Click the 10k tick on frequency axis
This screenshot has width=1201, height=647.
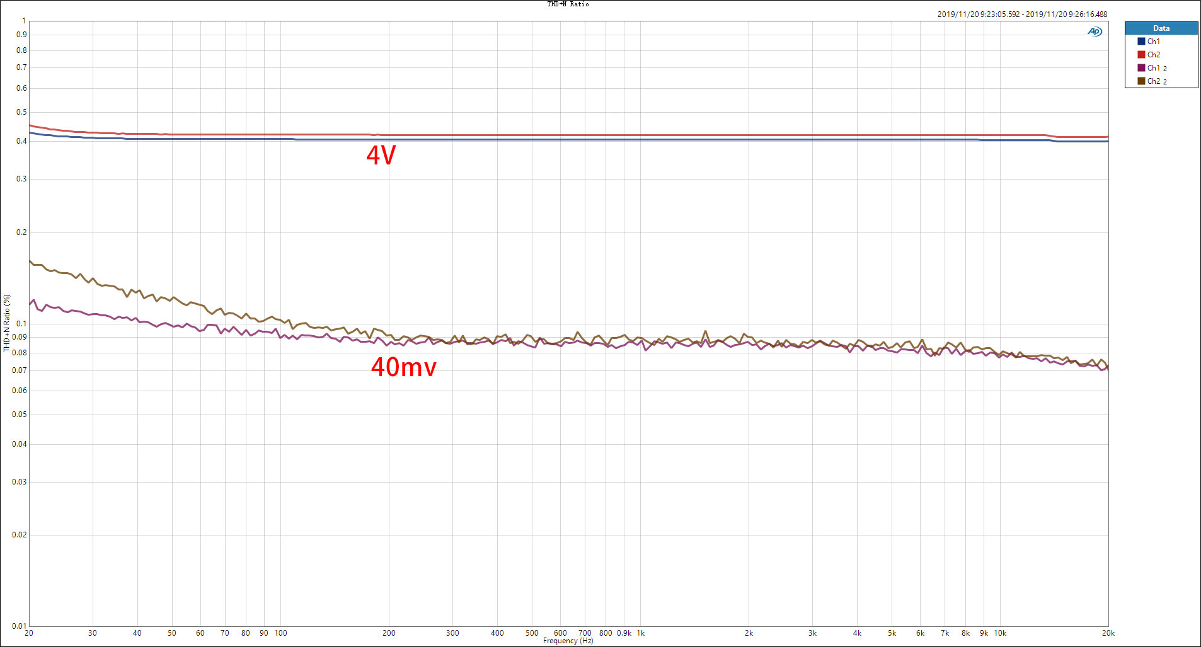pos(1001,633)
